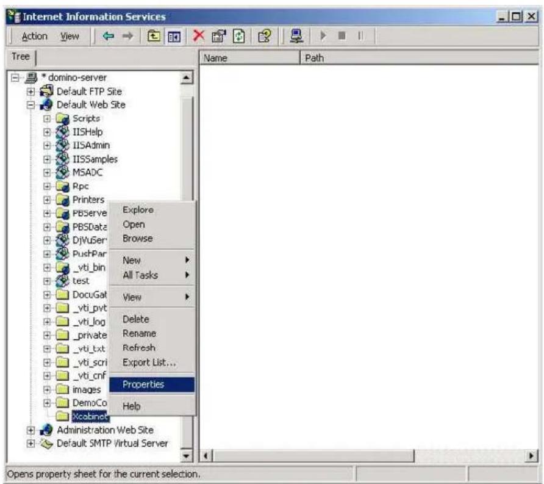Click the Stop item toolbar icon
Image resolution: width=544 pixels, height=484 pixels.
point(342,36)
